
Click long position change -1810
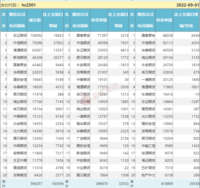[124, 65]
